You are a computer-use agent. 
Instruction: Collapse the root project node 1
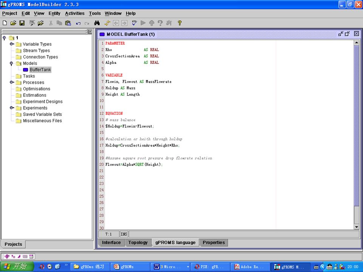[4, 38]
